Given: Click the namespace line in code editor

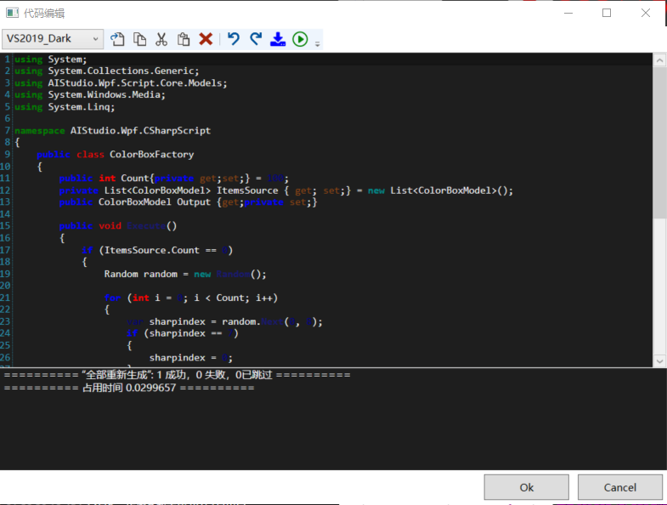Looking at the screenshot, I should pyautogui.click(x=112, y=131).
